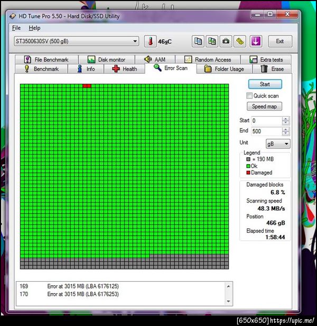This screenshot has width=317, height=326.
Task: Switch to the Health tab
Action: [124, 69]
